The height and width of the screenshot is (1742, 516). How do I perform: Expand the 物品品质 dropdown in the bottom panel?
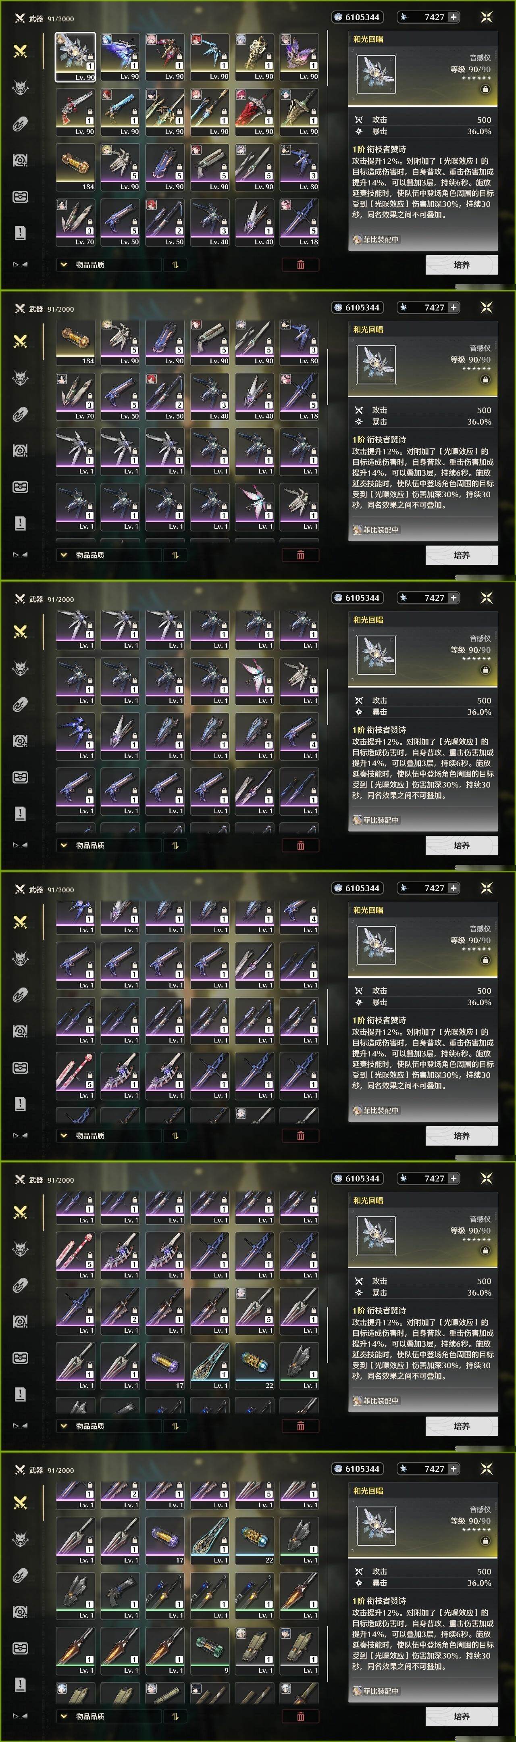click(x=109, y=1716)
